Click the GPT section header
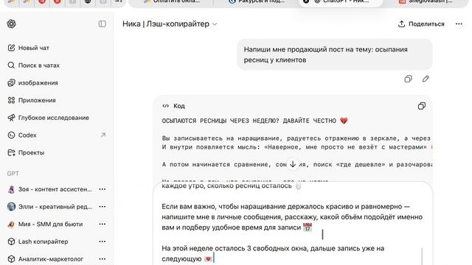This screenshot has width=472, height=265. coord(13,174)
